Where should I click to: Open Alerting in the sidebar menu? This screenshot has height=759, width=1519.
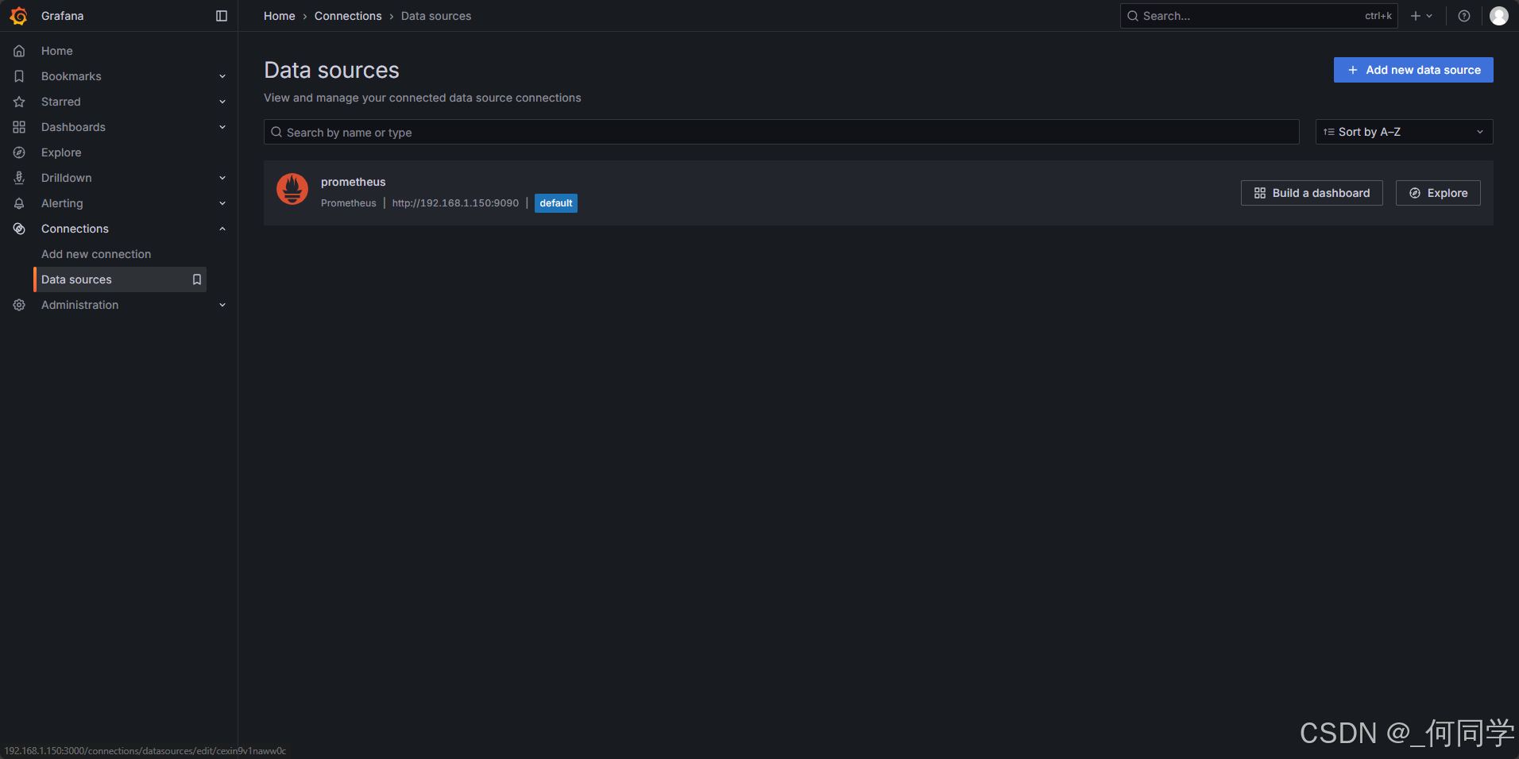[x=62, y=203]
